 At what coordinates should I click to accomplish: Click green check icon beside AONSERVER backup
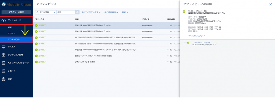188,43
